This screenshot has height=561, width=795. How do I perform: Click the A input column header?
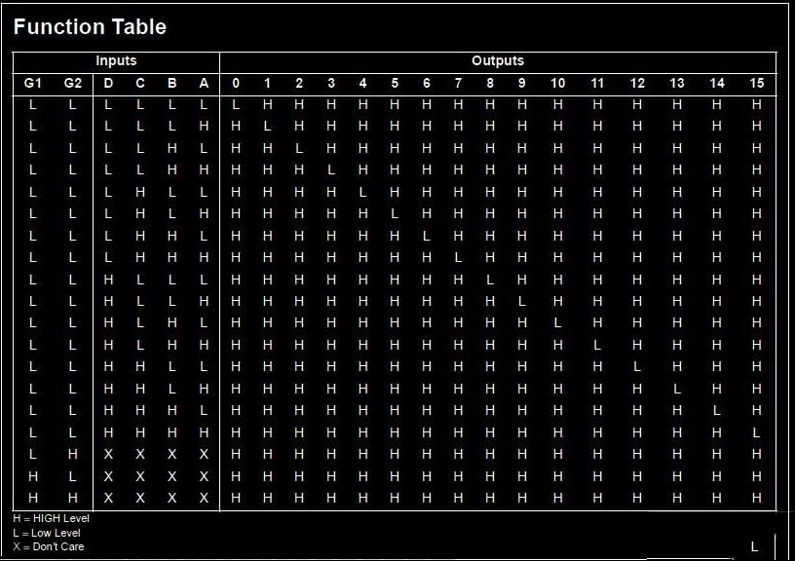tap(204, 83)
